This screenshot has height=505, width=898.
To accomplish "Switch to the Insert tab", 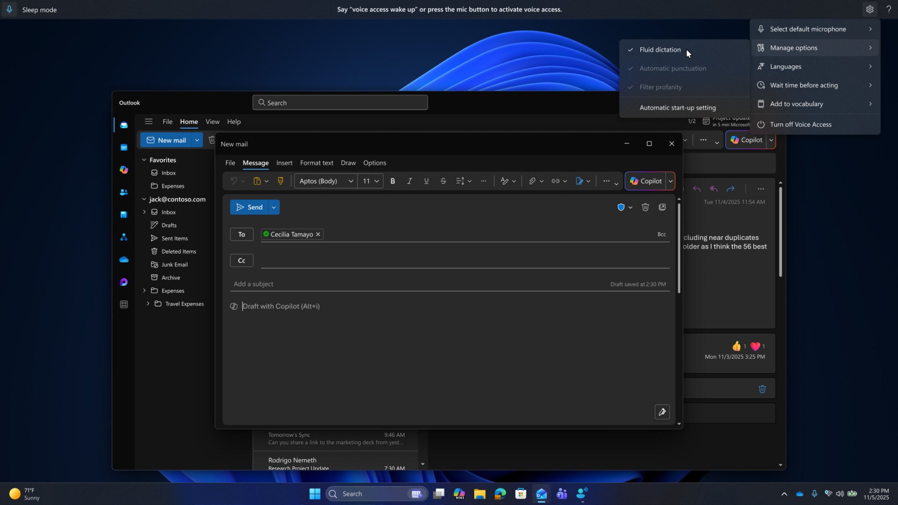I will 284,163.
